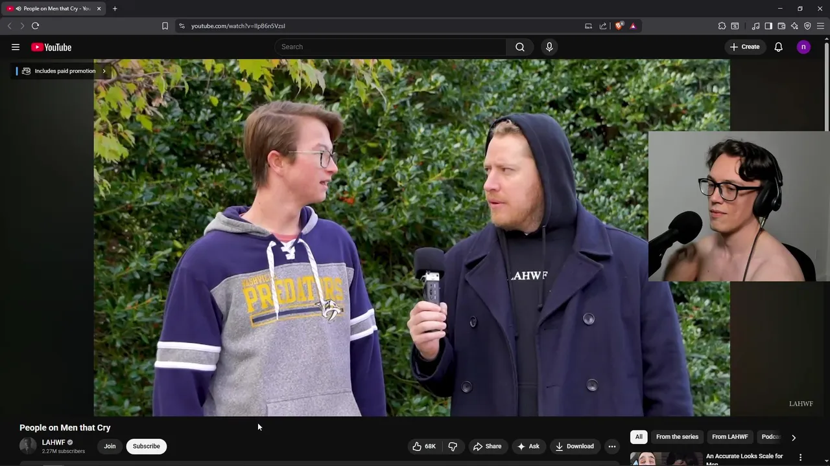This screenshot has height=466, width=830.
Task: Reload the current page
Action: coord(35,26)
